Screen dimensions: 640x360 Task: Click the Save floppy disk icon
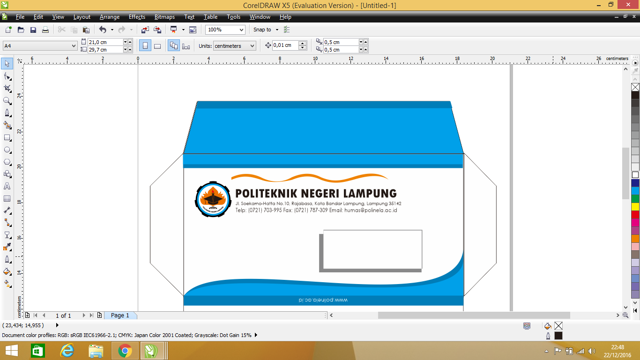pos(33,30)
